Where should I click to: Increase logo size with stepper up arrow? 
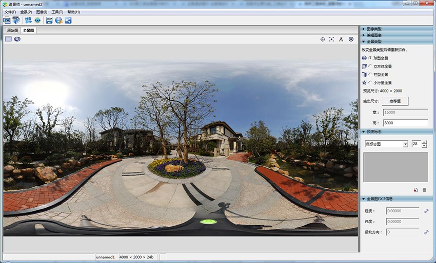(x=424, y=142)
